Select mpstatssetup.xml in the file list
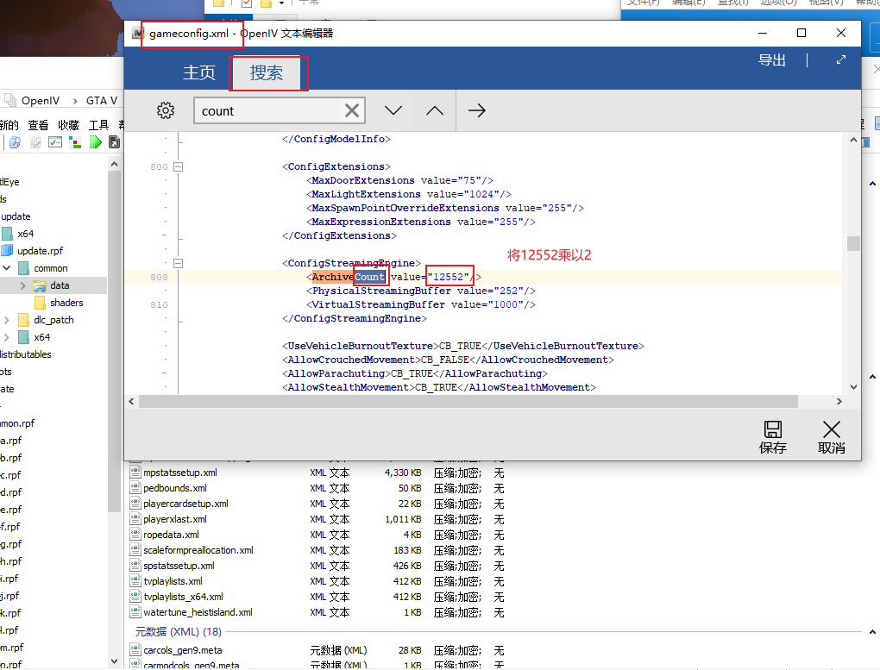This screenshot has height=670, width=880. click(x=179, y=473)
